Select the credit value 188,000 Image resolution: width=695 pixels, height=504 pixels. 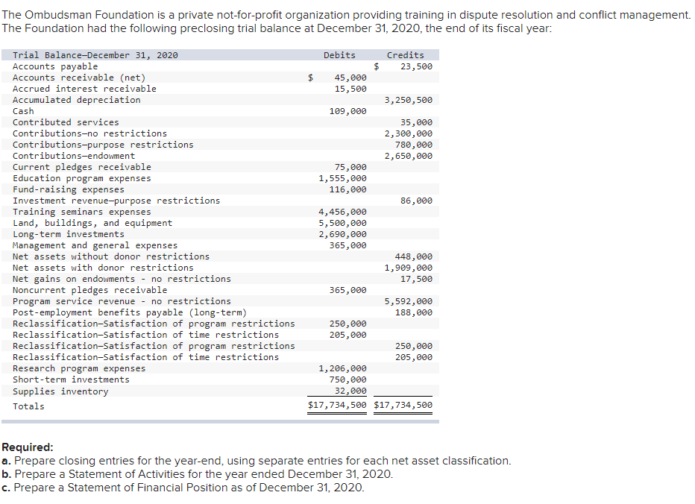(414, 312)
